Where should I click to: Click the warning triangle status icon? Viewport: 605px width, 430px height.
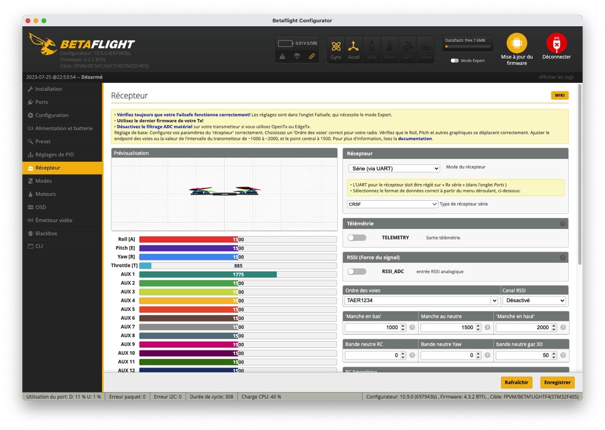(282, 56)
